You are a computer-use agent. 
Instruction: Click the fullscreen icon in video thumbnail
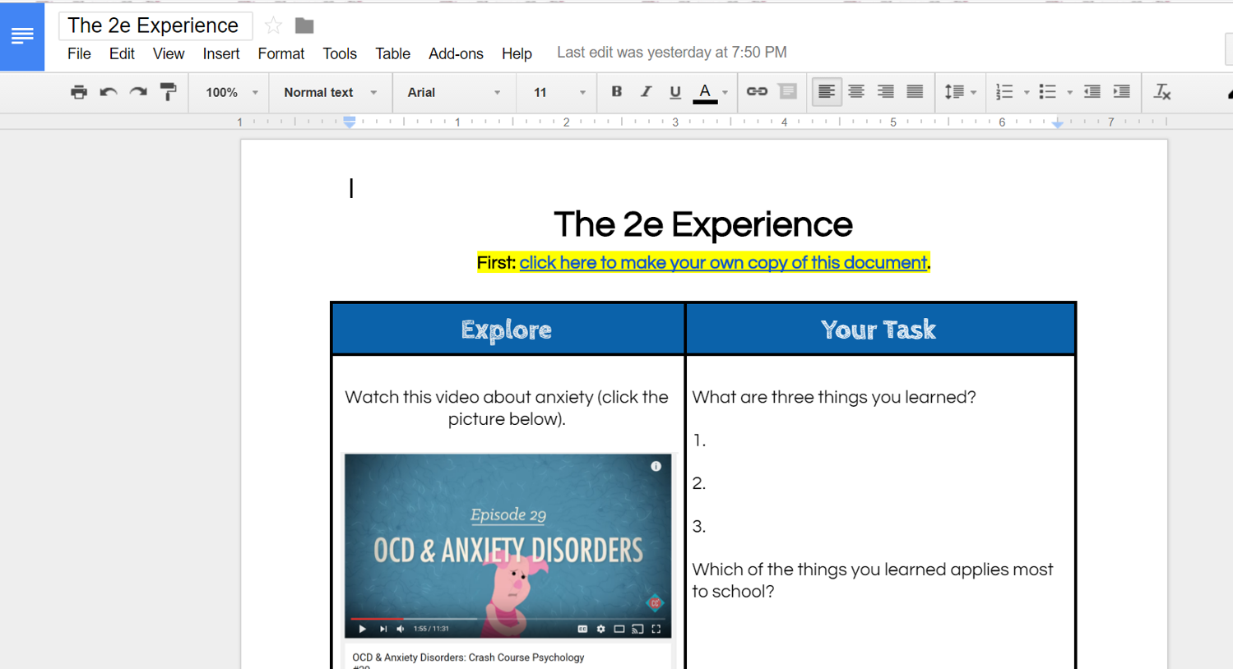656,629
